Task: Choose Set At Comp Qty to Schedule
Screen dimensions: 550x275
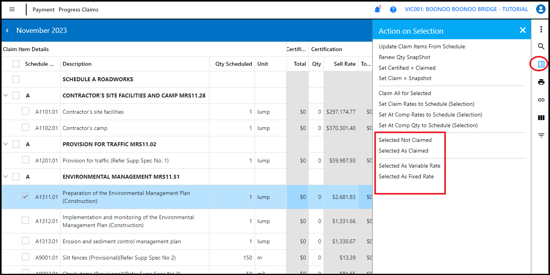Action: 428,125
